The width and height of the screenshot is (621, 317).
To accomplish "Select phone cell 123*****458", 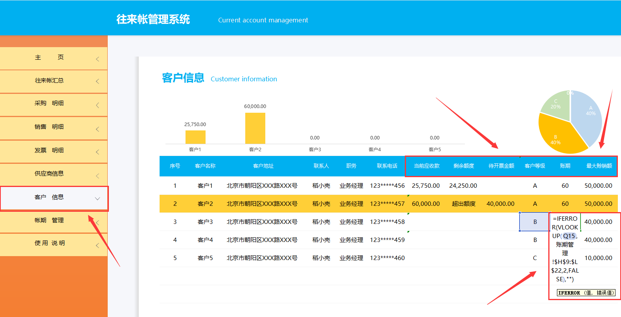I will [x=387, y=222].
